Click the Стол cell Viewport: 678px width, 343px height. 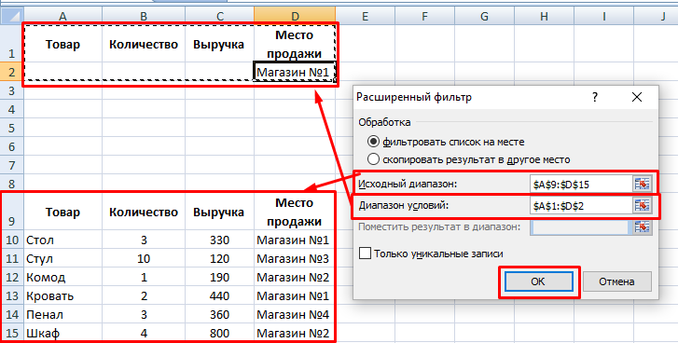[x=62, y=240]
